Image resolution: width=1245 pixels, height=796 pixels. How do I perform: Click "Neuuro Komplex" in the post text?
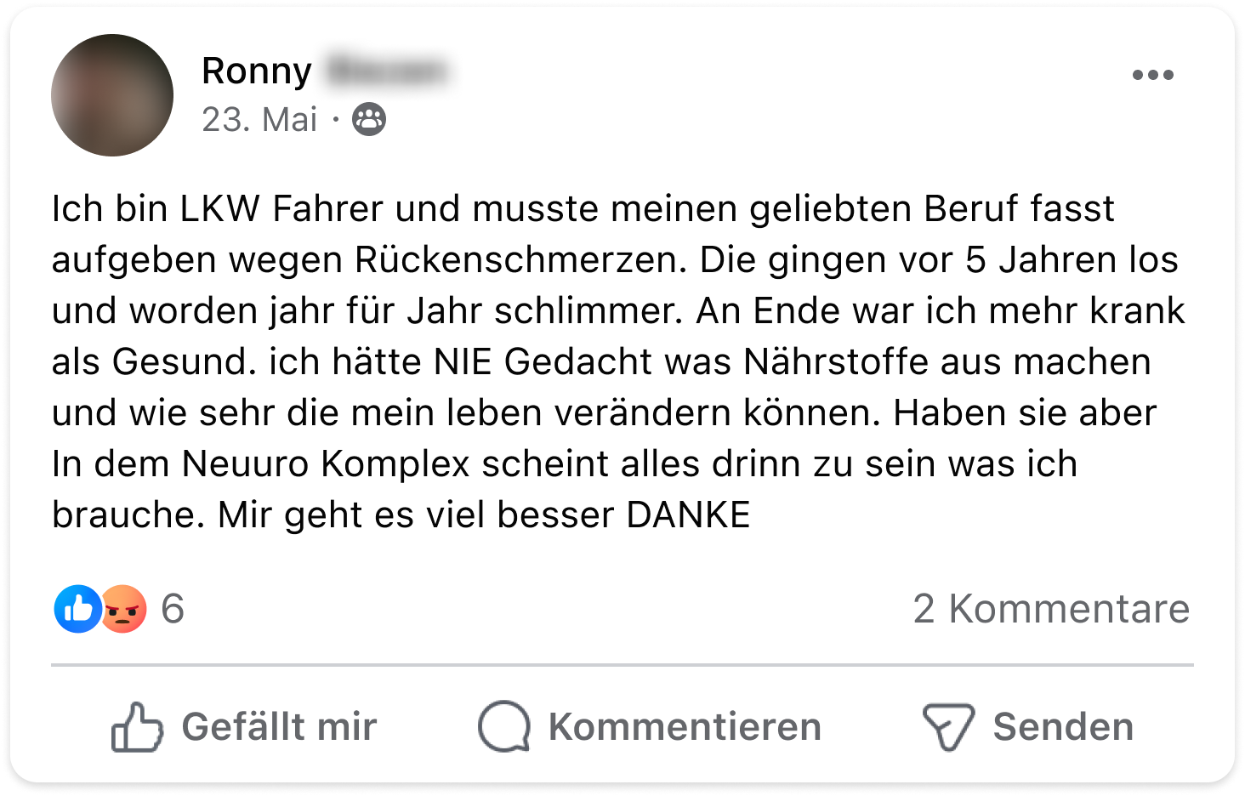coord(326,464)
